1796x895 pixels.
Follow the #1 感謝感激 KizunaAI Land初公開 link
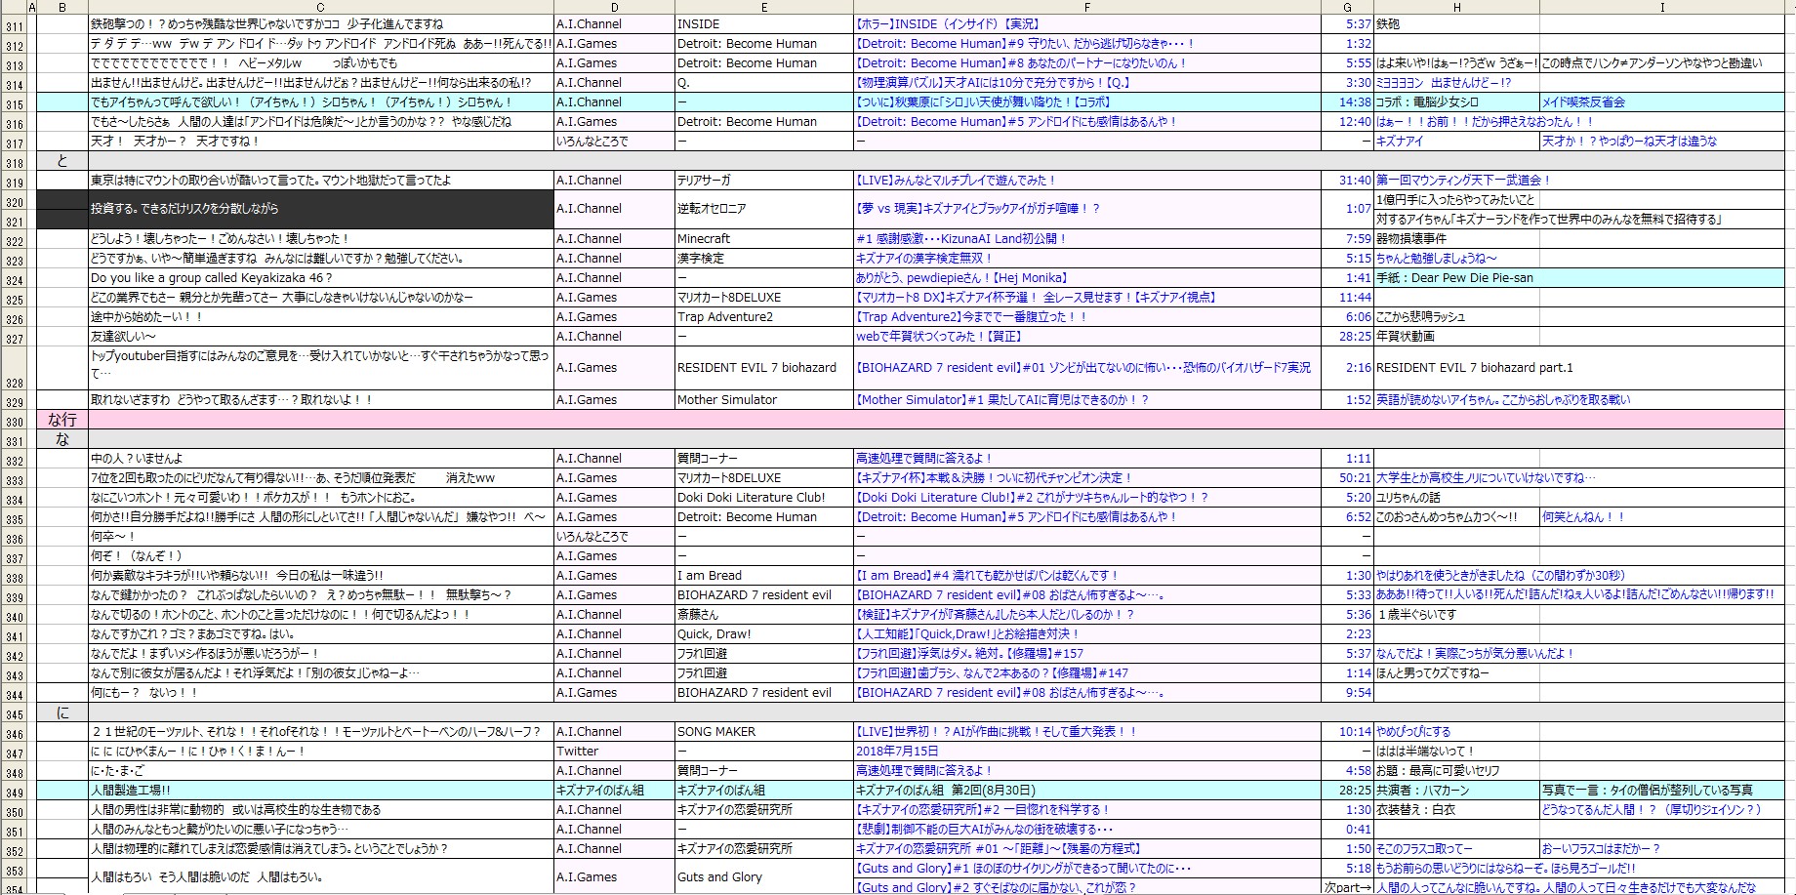point(960,238)
